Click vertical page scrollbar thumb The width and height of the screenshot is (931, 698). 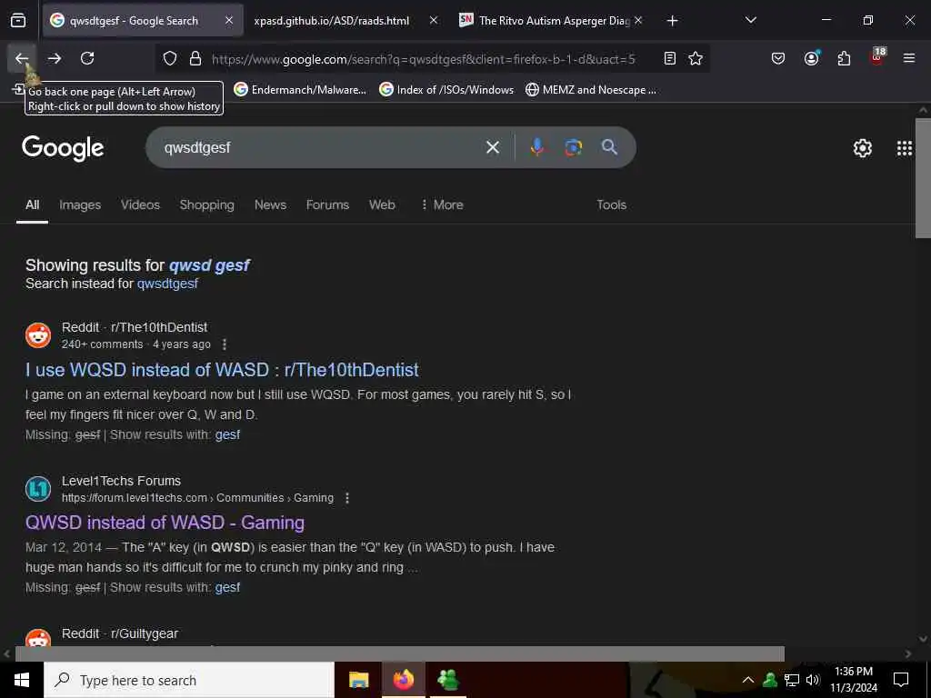click(924, 178)
